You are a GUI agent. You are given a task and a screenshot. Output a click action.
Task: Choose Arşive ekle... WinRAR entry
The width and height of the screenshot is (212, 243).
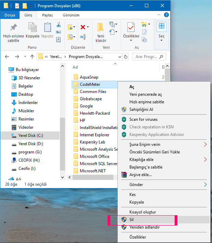[x=164, y=175]
